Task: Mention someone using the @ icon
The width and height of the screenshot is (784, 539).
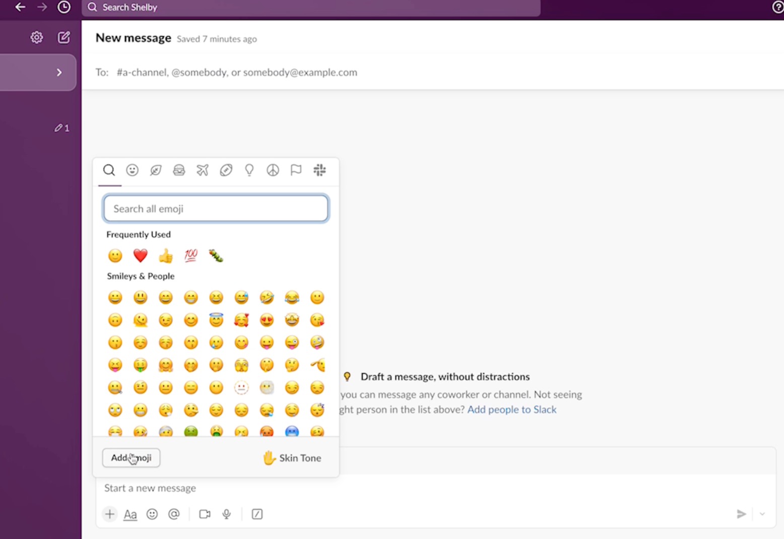Action: coord(174,514)
